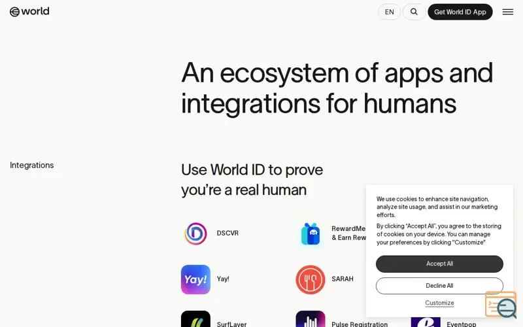
Task: Click the RewardMe & Earn label
Action: [348, 233]
